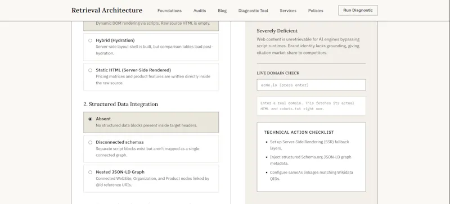Click 'Connected WebSite, Organization, and Product' description

(x=152, y=182)
